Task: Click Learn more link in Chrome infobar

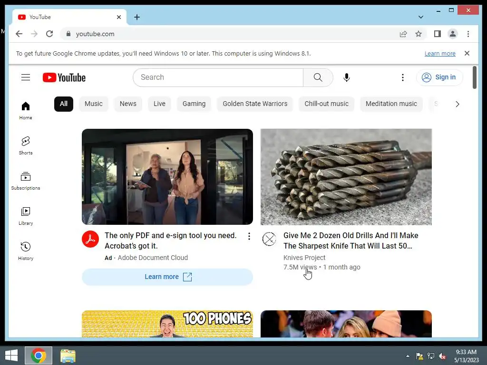Action: coord(440,53)
